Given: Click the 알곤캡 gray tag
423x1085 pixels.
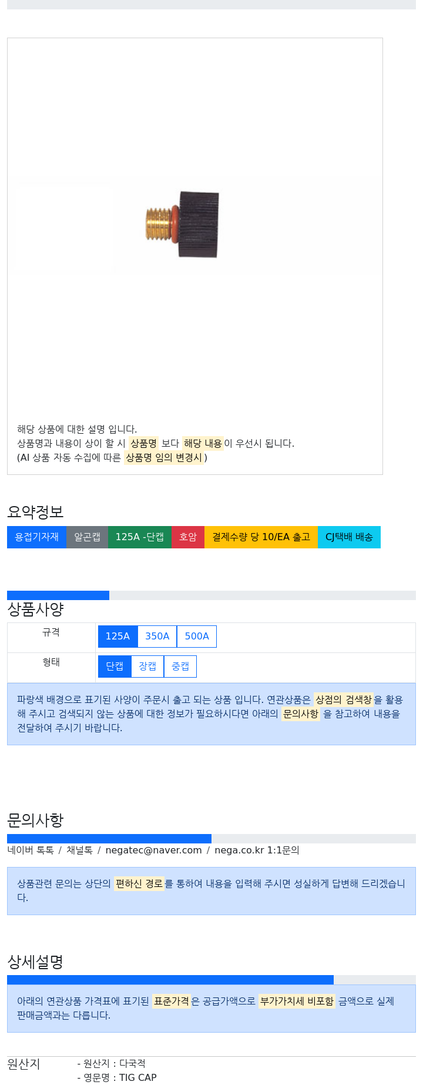Looking at the screenshot, I should tap(87, 537).
